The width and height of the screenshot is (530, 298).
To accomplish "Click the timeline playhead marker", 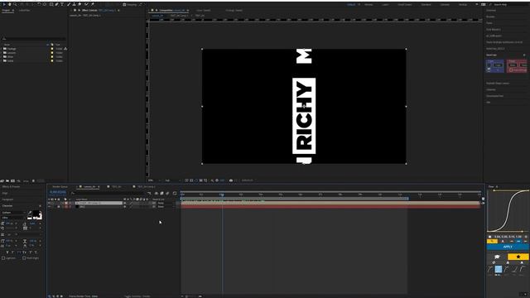I will (x=222, y=195).
